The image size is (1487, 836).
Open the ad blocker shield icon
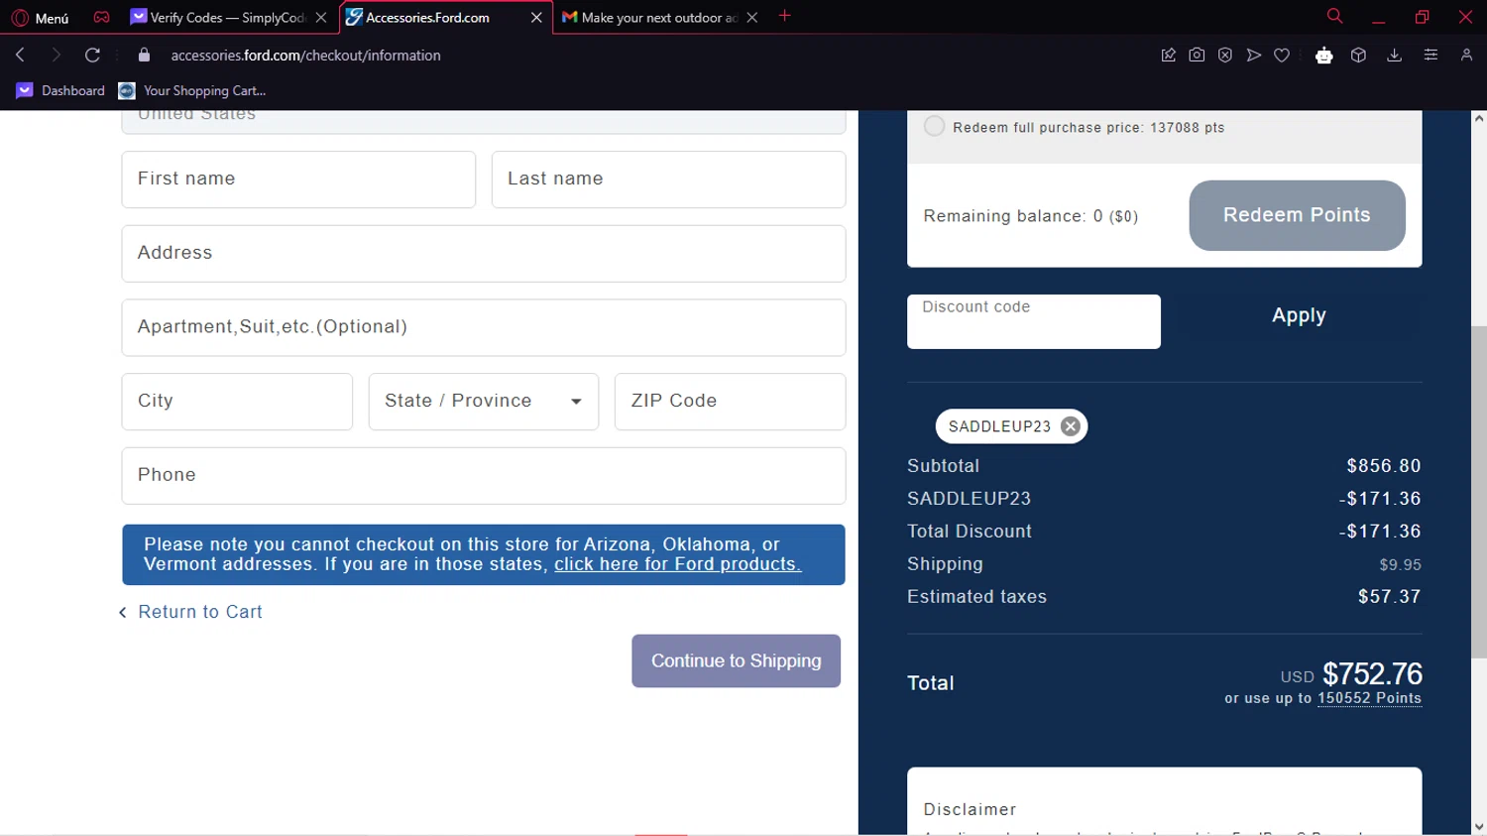1225,56
